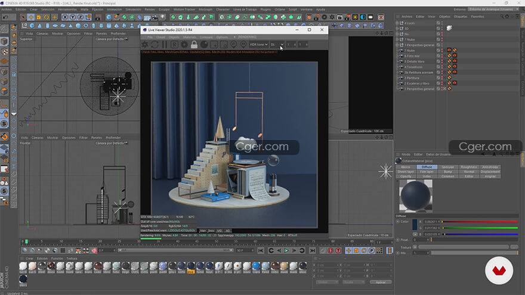The height and width of the screenshot is (295, 525).
Task: Click the Make Editable icon in the left toolbar
Action: click(x=4, y=29)
